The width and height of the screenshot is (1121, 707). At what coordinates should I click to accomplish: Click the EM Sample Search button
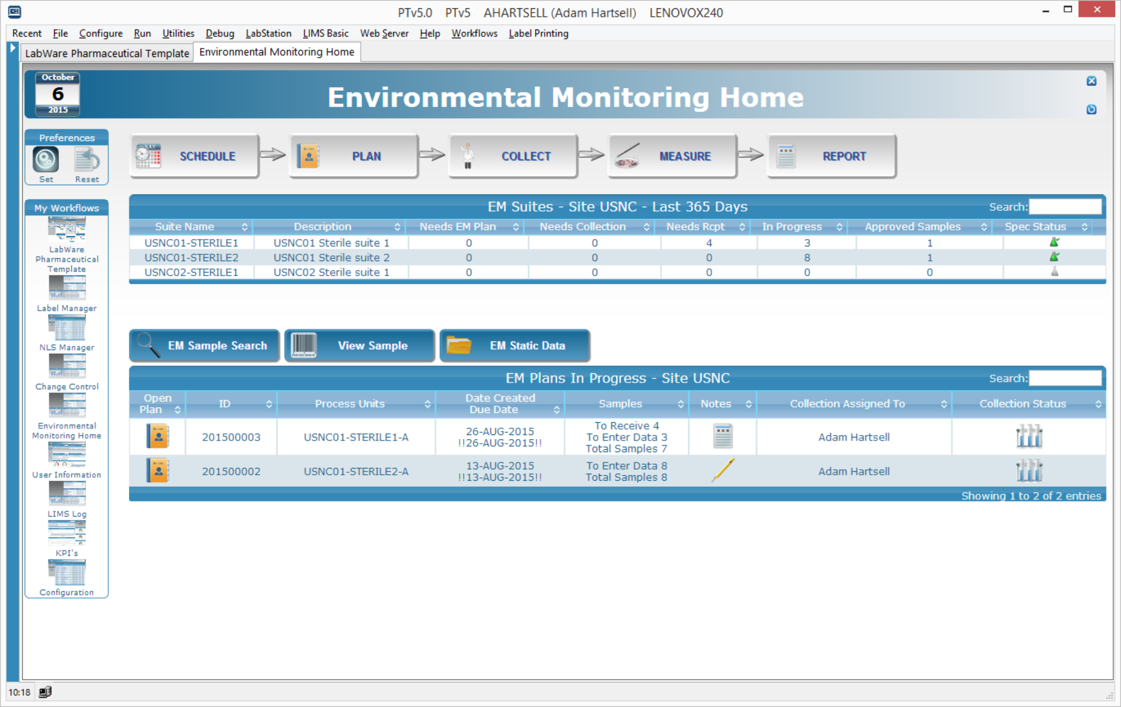pyautogui.click(x=204, y=346)
